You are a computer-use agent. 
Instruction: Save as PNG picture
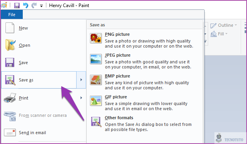(145, 40)
